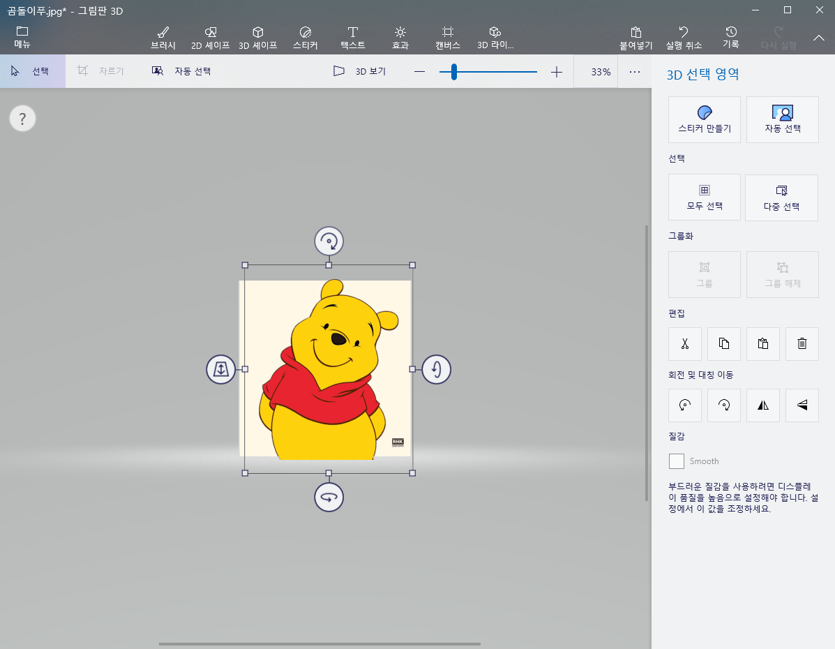The width and height of the screenshot is (835, 649).
Task: Cut selection with scissors icon
Action: pos(685,343)
